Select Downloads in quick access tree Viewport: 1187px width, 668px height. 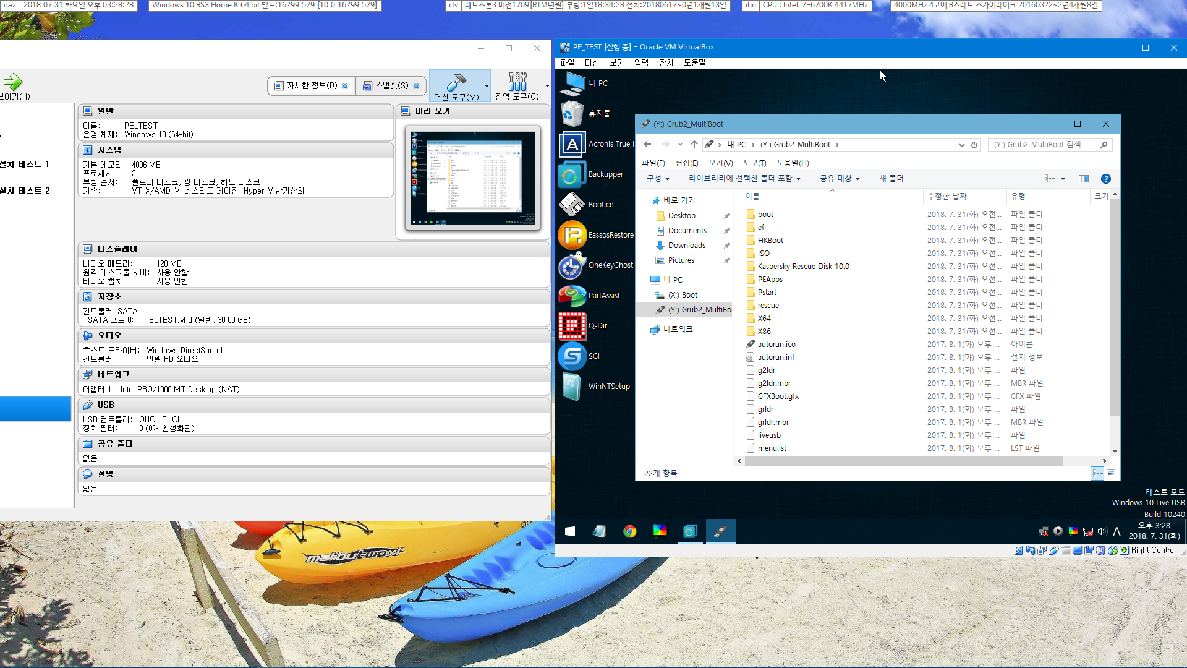coord(686,246)
